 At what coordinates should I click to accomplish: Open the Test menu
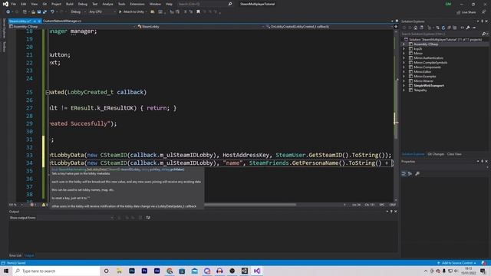95,4
